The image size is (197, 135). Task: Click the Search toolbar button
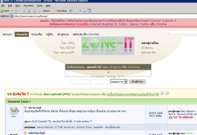[x=44, y=11]
